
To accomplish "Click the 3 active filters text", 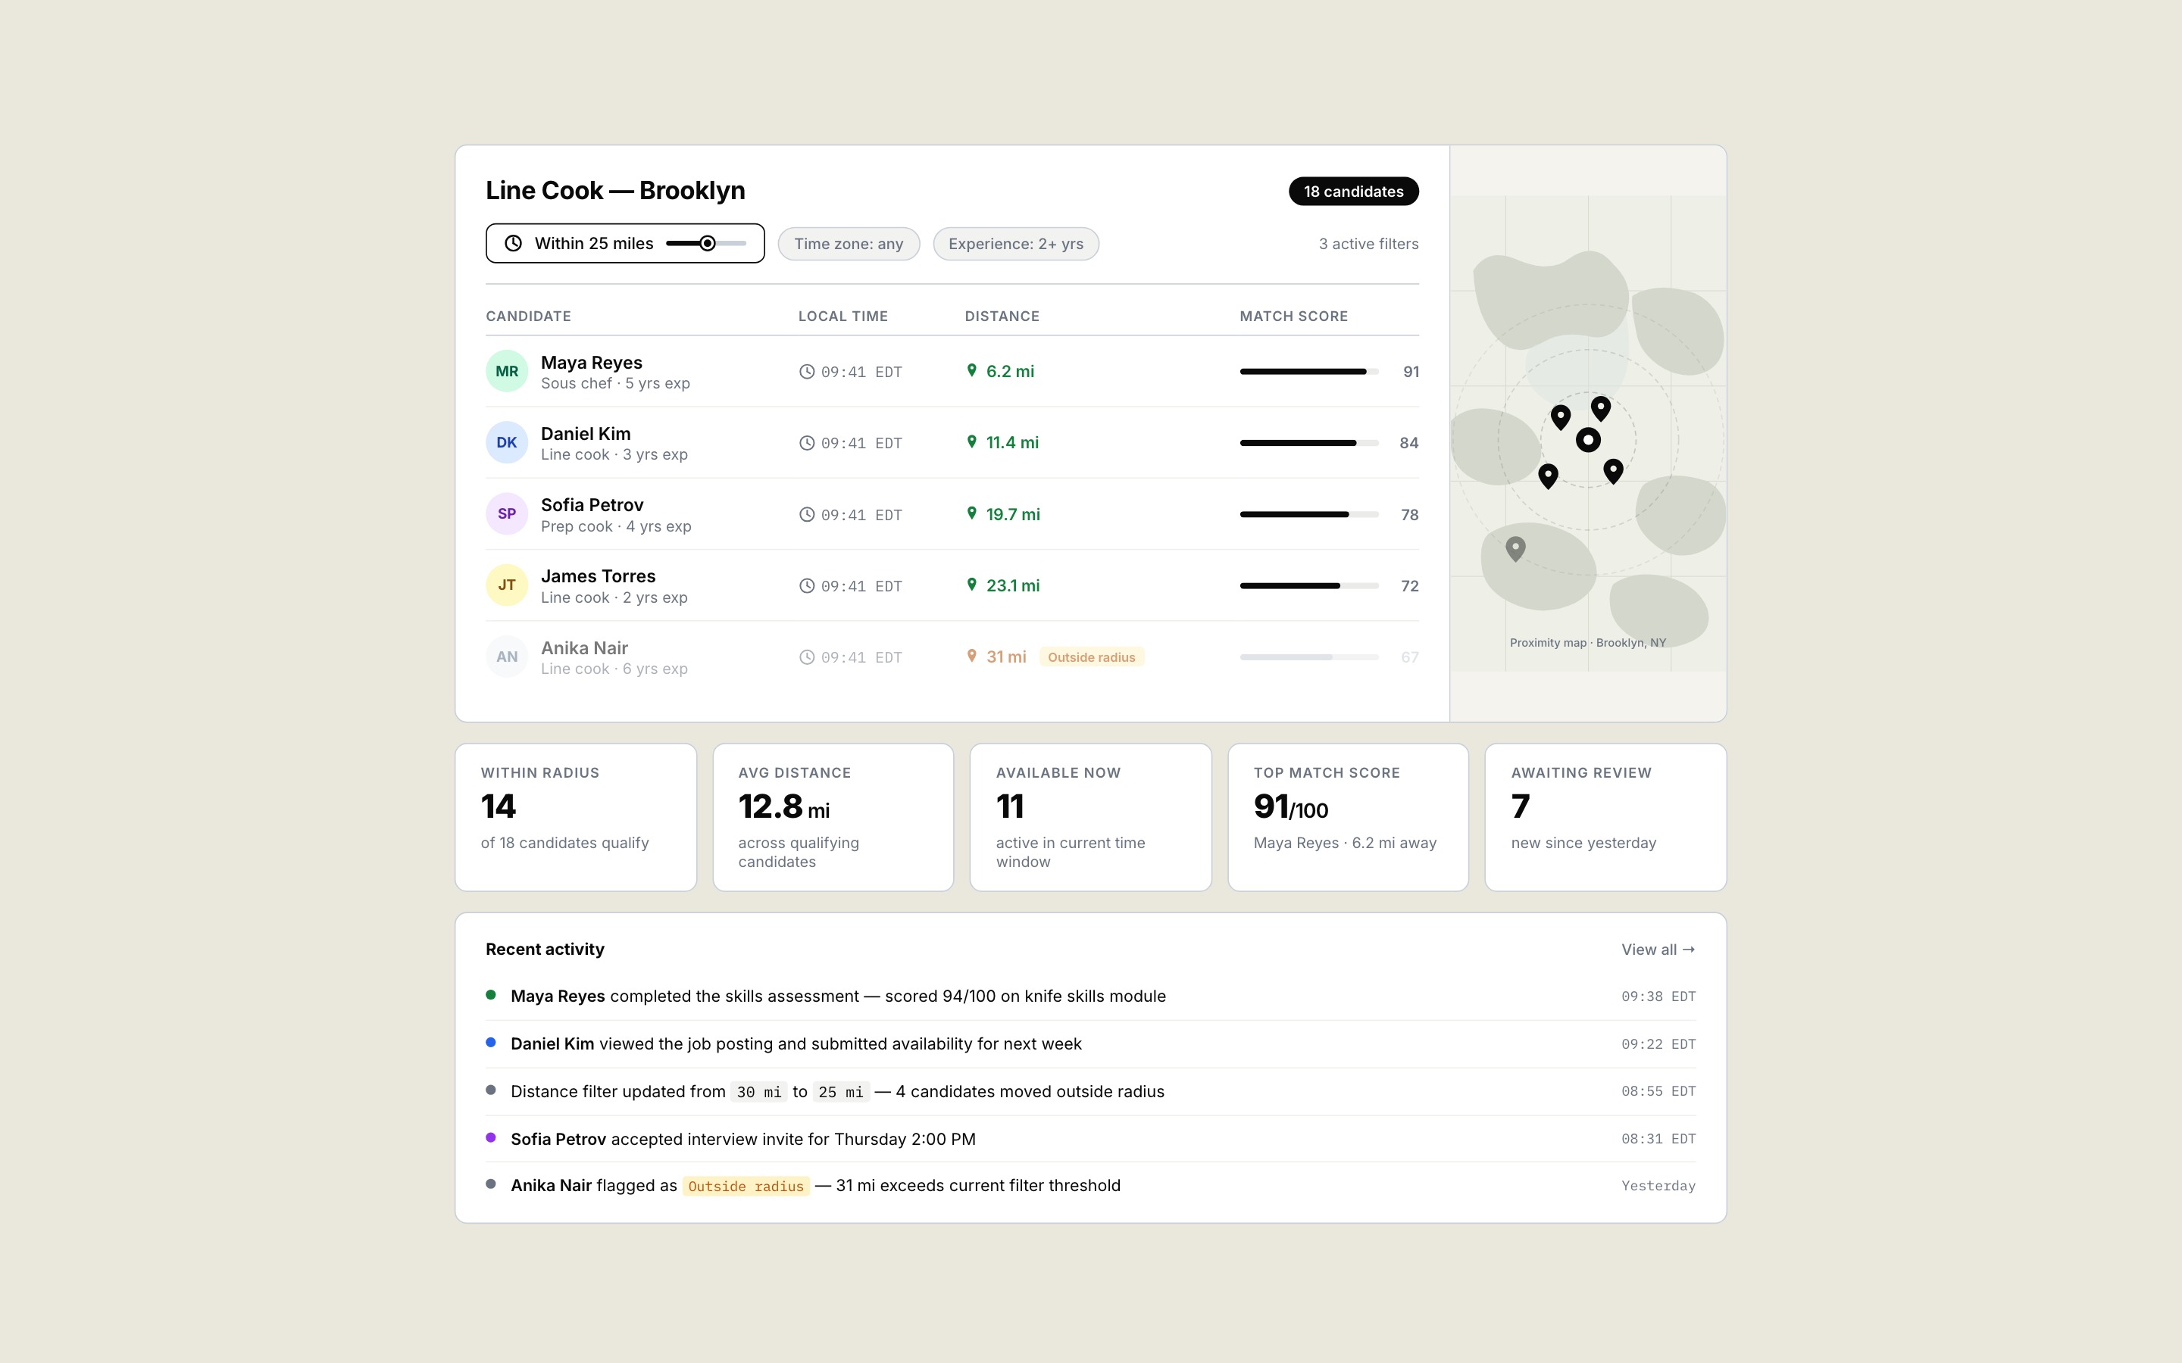I will (x=1368, y=243).
